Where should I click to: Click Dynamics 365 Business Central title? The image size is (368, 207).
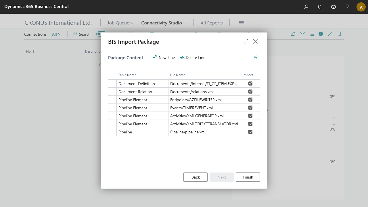pos(37,6)
